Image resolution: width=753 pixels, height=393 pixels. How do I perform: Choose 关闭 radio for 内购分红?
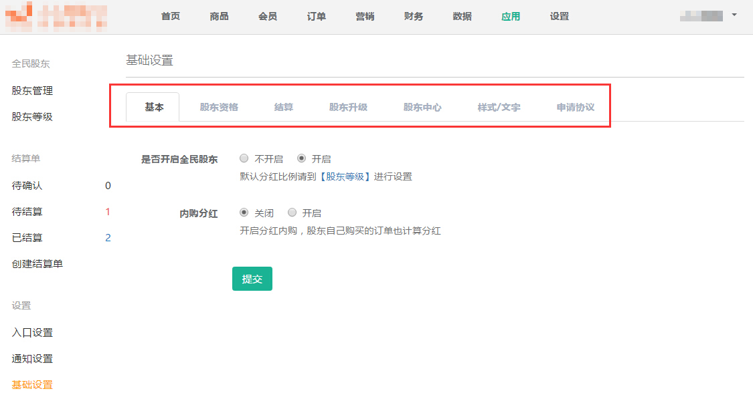point(244,213)
